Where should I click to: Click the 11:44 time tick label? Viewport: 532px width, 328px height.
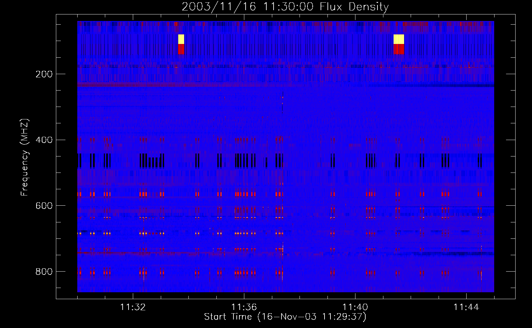pyautogui.click(x=466, y=307)
